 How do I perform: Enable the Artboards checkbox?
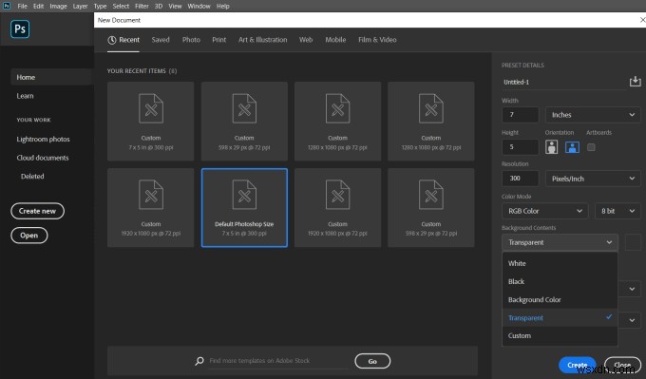(591, 147)
